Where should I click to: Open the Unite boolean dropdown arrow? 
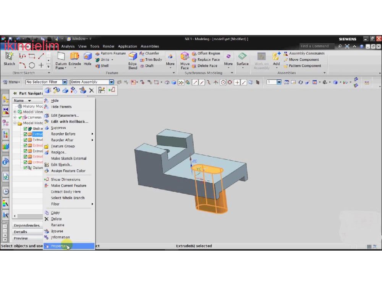pyautogui.click(x=112, y=60)
